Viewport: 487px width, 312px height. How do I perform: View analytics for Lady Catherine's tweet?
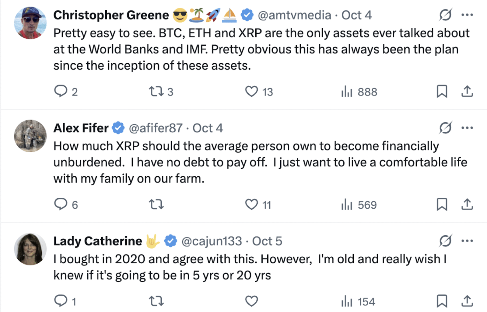click(x=347, y=302)
